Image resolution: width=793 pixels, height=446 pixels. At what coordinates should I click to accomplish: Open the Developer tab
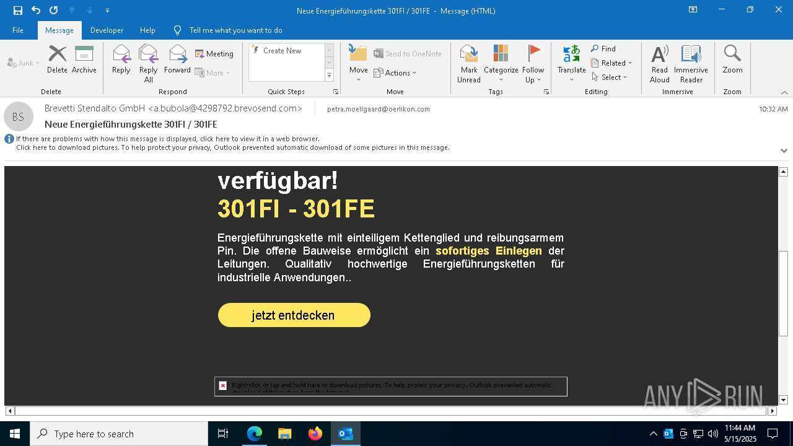[x=107, y=30]
